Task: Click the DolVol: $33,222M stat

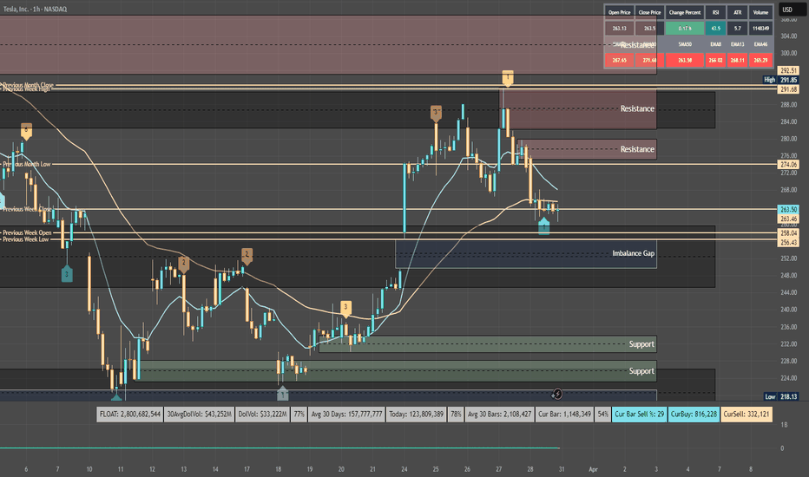Action: click(x=263, y=414)
